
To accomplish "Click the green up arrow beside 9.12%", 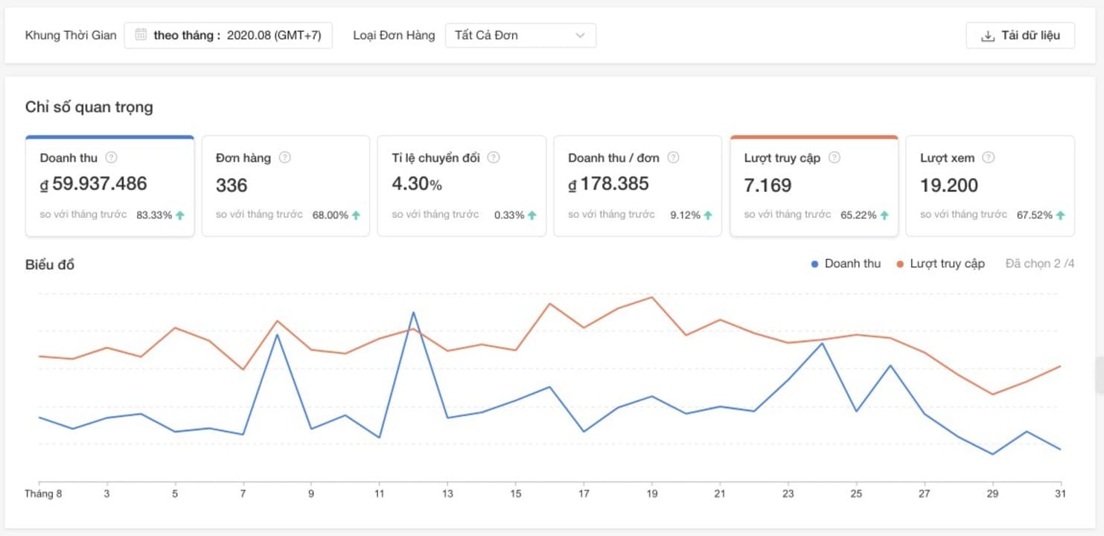I will coord(708,215).
